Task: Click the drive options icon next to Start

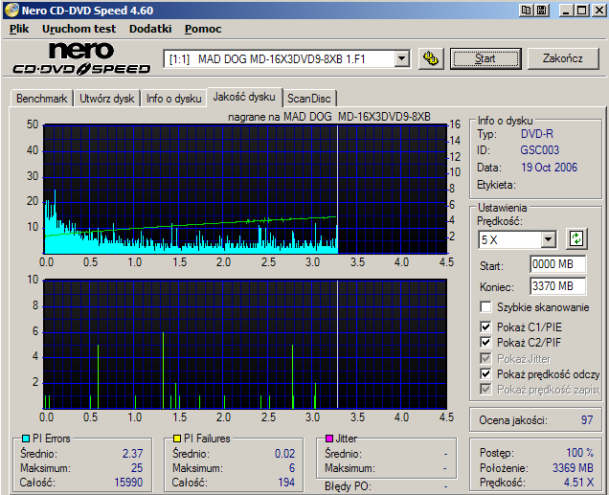Action: [x=431, y=58]
